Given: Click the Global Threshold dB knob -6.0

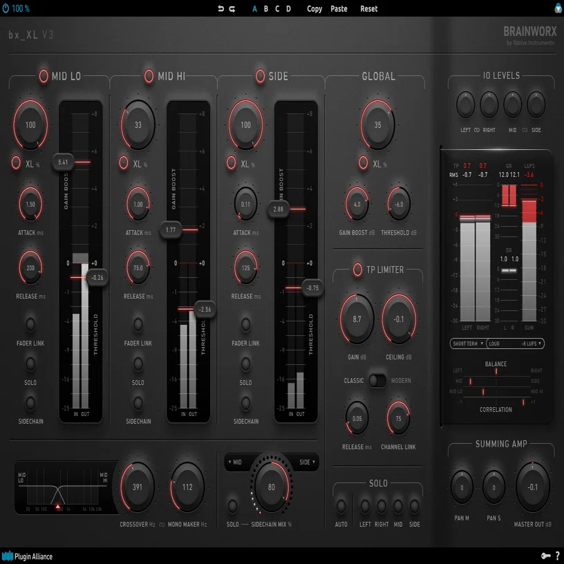Looking at the screenshot, I should 399,204.
